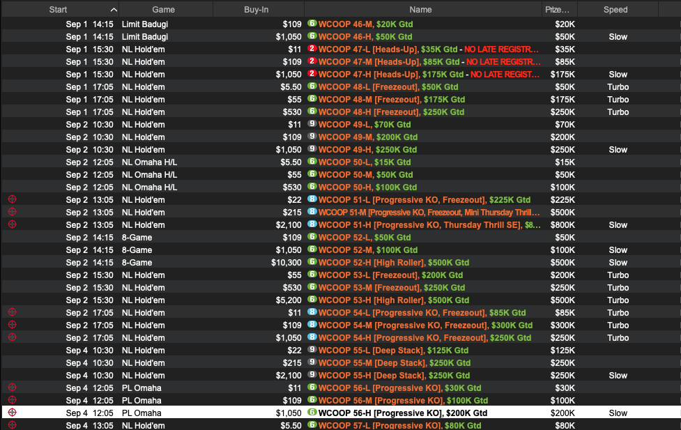Click the 9-max badge for WCOOP 55-L Deep Stack
Image resolution: width=681 pixels, height=430 pixels.
(312, 350)
